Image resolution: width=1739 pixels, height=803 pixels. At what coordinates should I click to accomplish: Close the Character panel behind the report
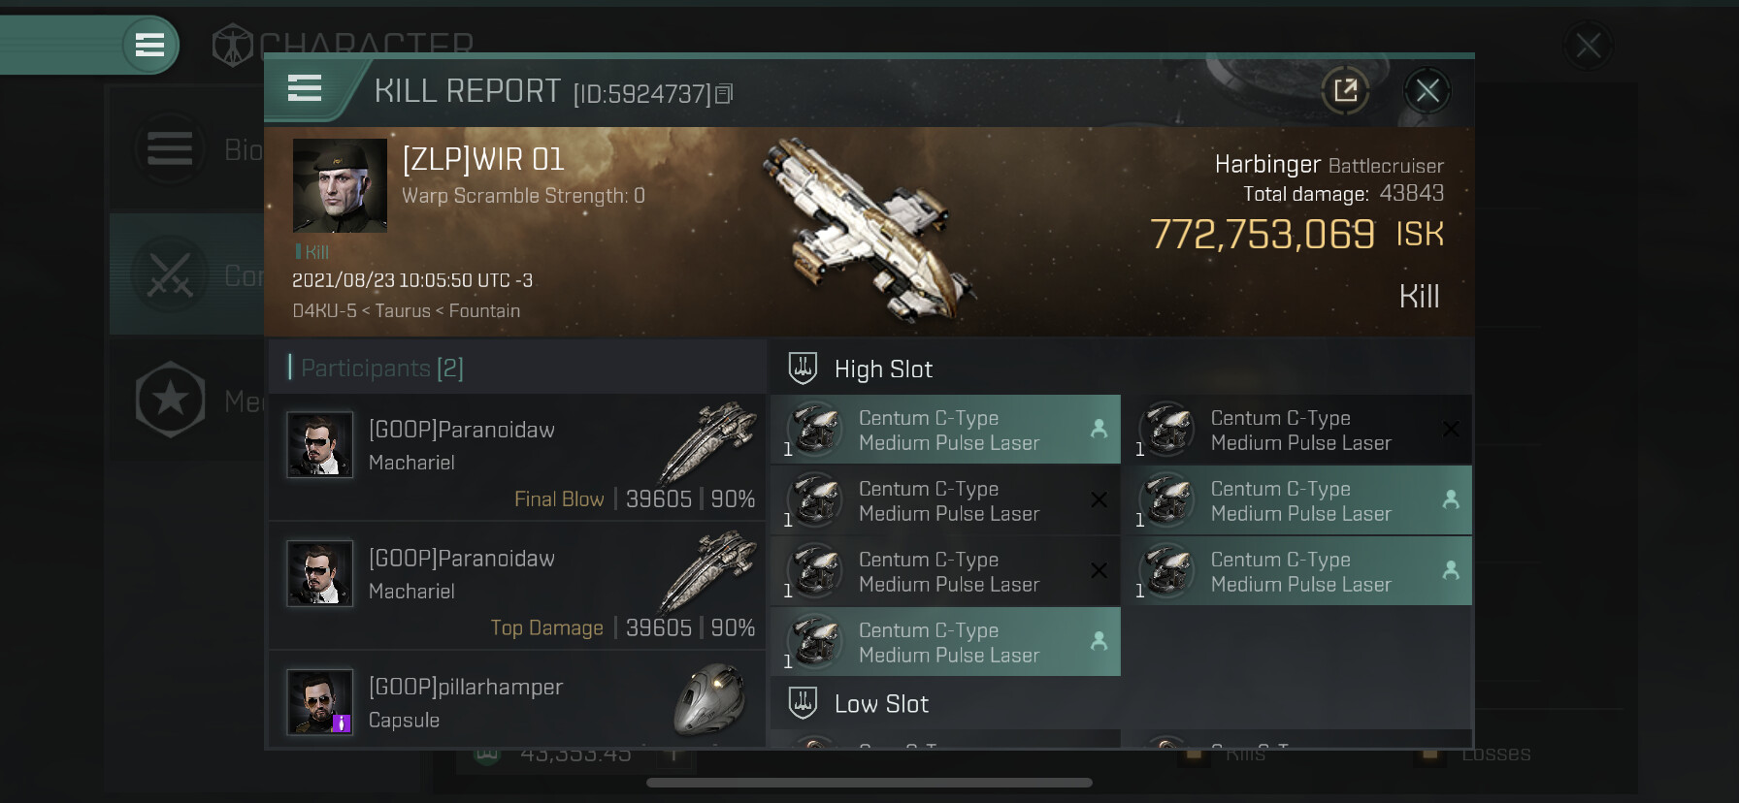pos(1588,46)
